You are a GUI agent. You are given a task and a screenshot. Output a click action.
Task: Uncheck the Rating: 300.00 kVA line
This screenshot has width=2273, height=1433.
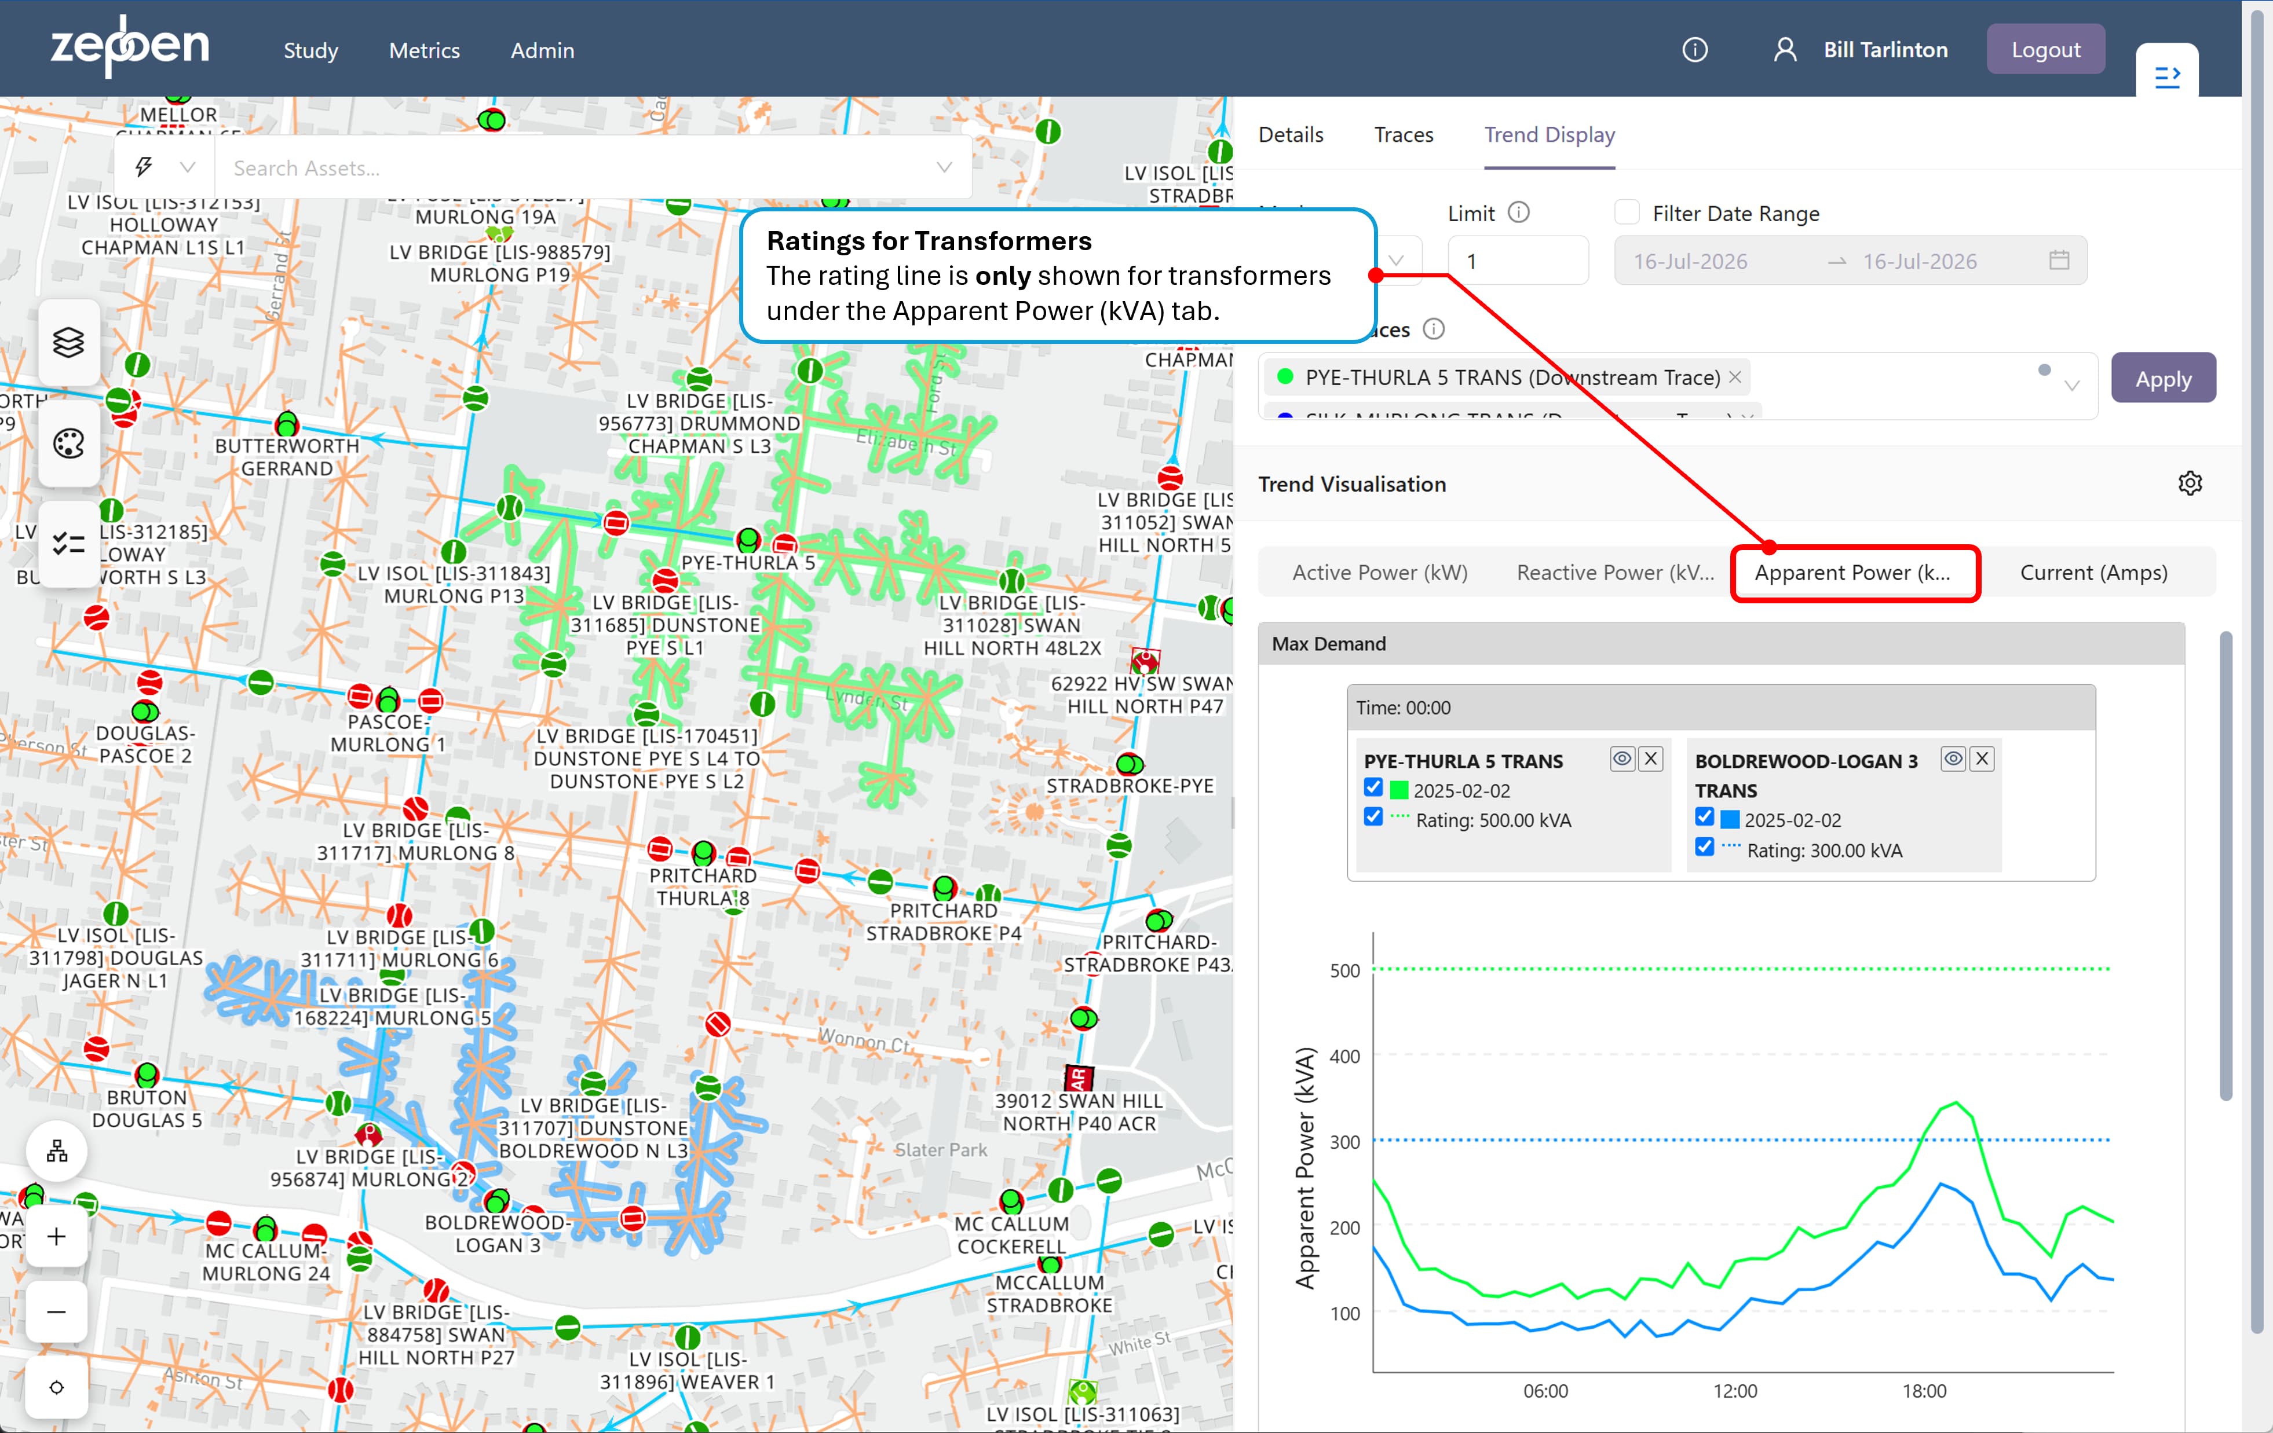pos(1705,848)
